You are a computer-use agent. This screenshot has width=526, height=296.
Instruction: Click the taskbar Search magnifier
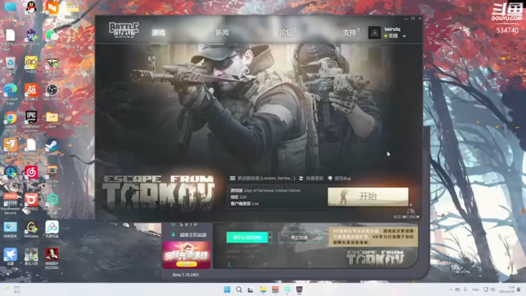[x=239, y=289]
